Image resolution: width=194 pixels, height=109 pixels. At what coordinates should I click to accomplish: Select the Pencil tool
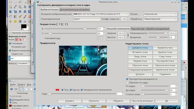[20, 16]
